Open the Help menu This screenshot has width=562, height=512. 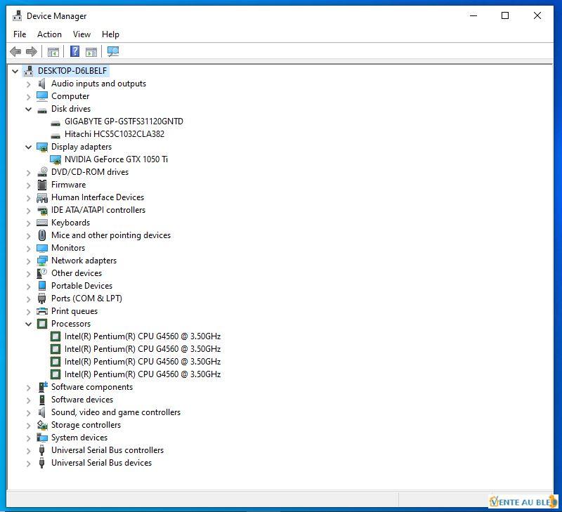click(110, 34)
